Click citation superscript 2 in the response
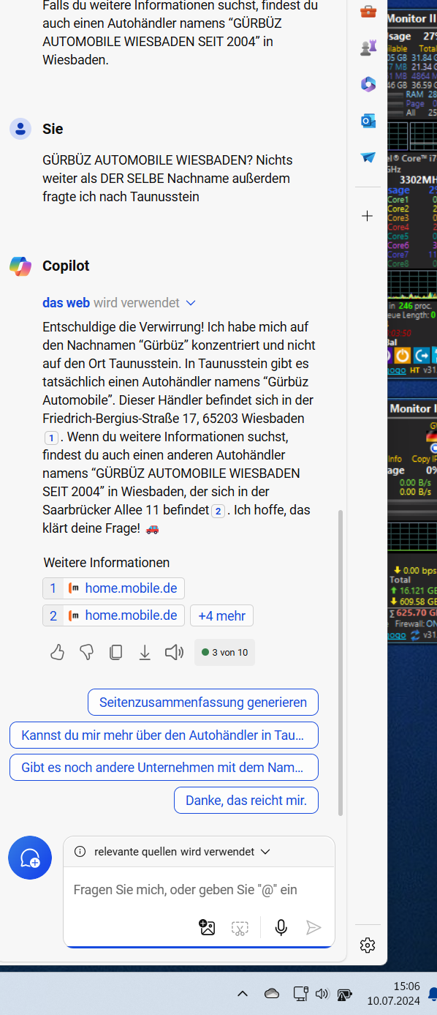 tap(218, 511)
